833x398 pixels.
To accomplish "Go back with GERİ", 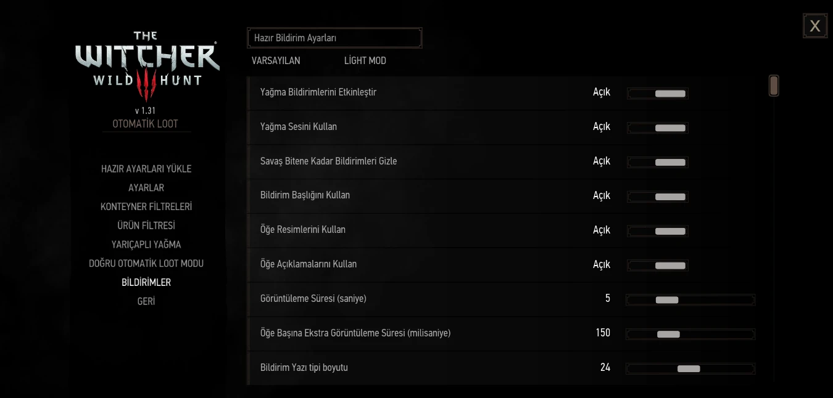I will coord(146,301).
